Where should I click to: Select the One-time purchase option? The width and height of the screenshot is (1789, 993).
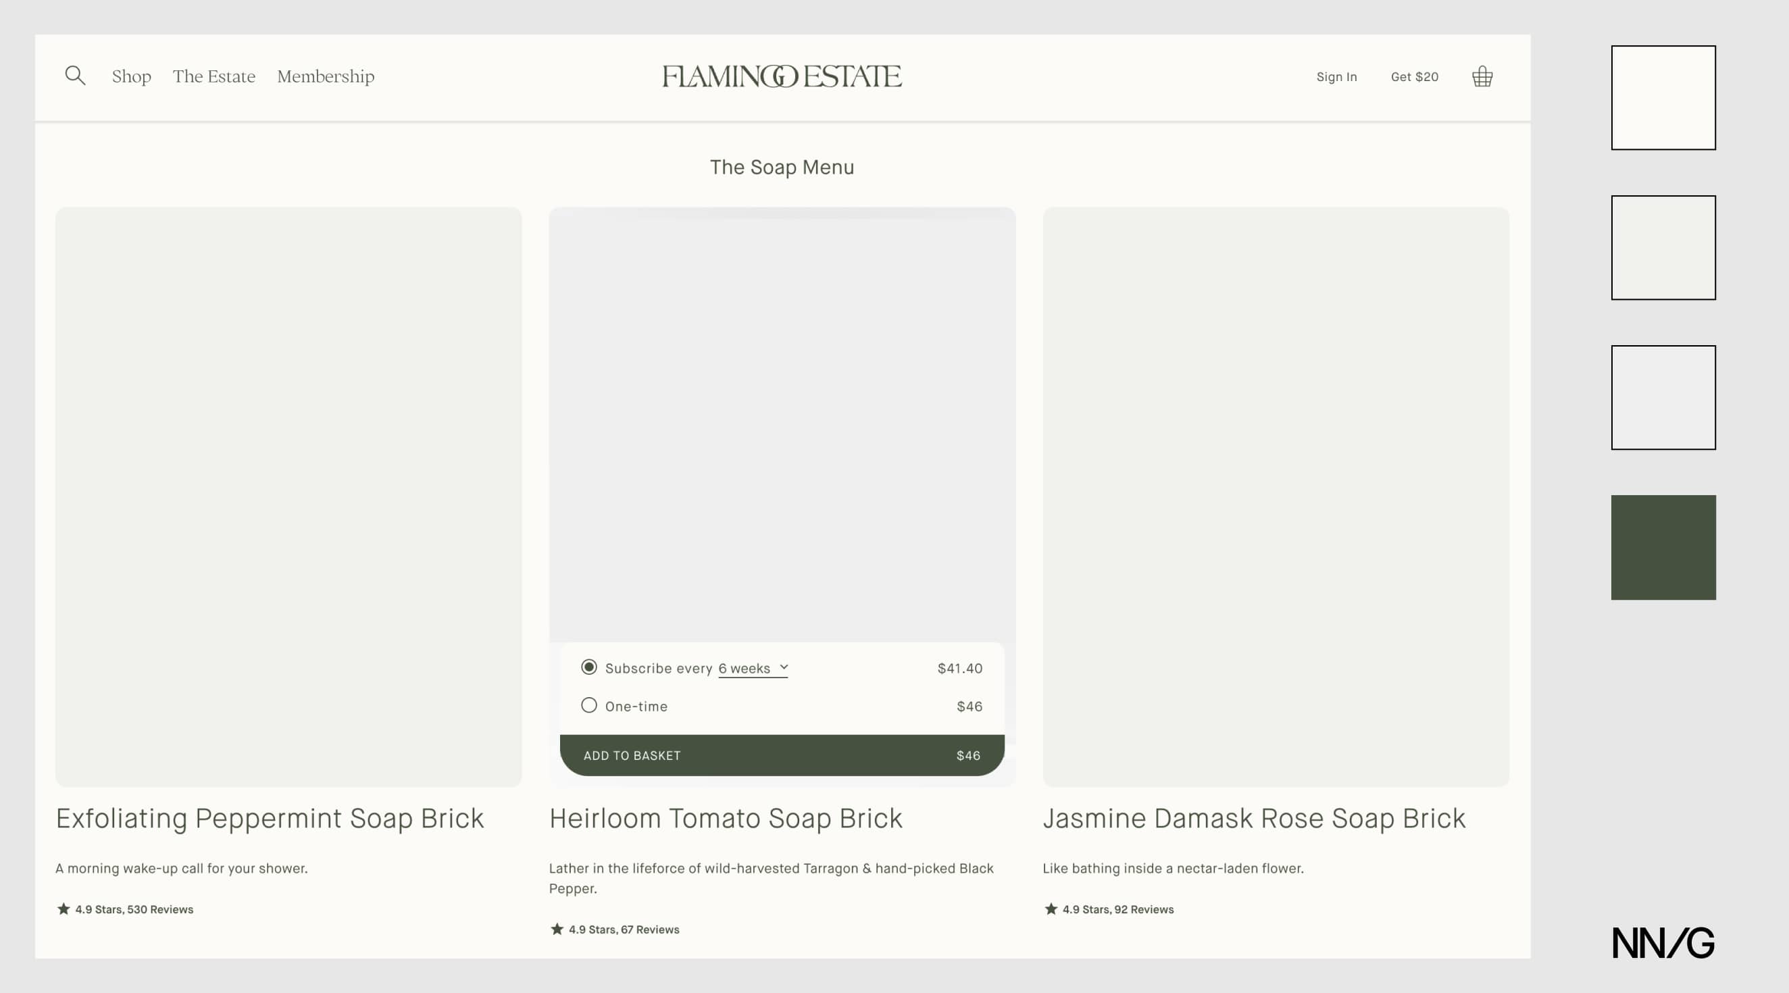pyautogui.click(x=589, y=705)
